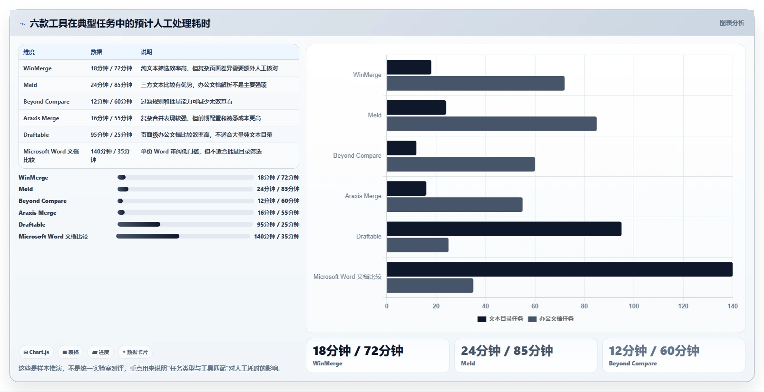This screenshot has height=392, width=764.
Task: Select the WinMerge cell in the table
Action: [38, 68]
